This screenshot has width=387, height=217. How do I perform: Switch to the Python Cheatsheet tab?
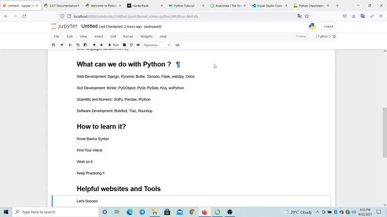coord(311,5)
